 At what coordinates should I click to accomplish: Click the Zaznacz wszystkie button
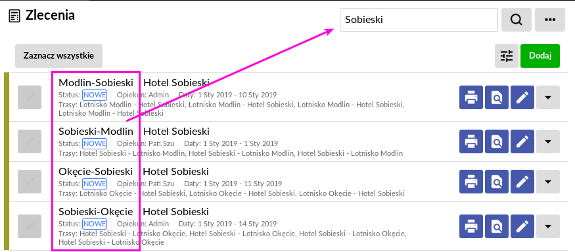tap(58, 56)
